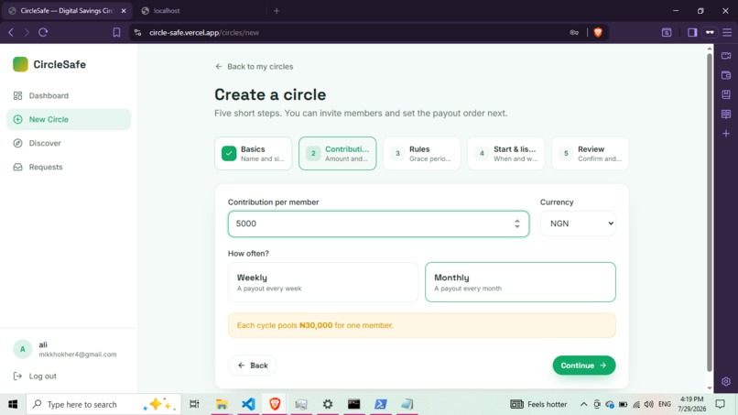738x415 pixels.
Task: Open a new browser tab
Action: pyautogui.click(x=277, y=11)
